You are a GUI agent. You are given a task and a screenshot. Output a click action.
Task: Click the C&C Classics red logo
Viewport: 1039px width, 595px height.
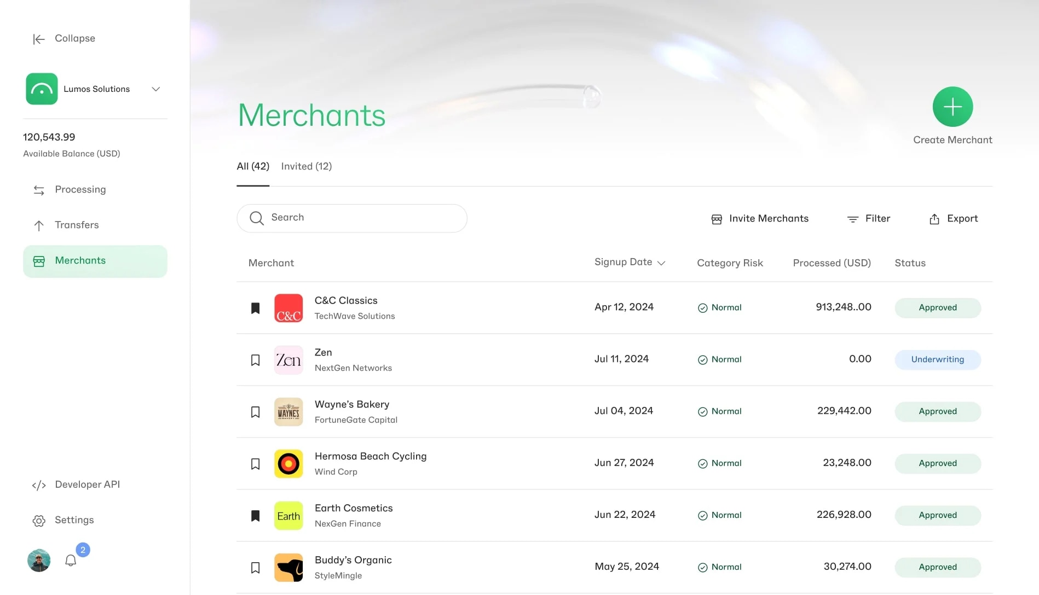[288, 308]
